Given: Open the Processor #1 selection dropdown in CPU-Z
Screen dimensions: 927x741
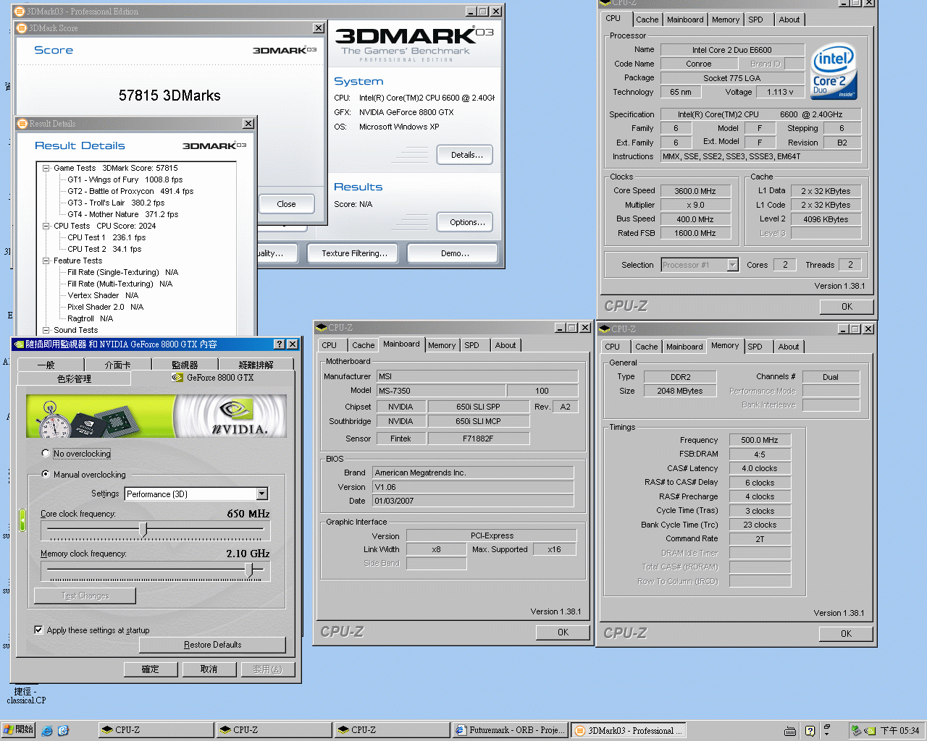Looking at the screenshot, I should point(732,265).
